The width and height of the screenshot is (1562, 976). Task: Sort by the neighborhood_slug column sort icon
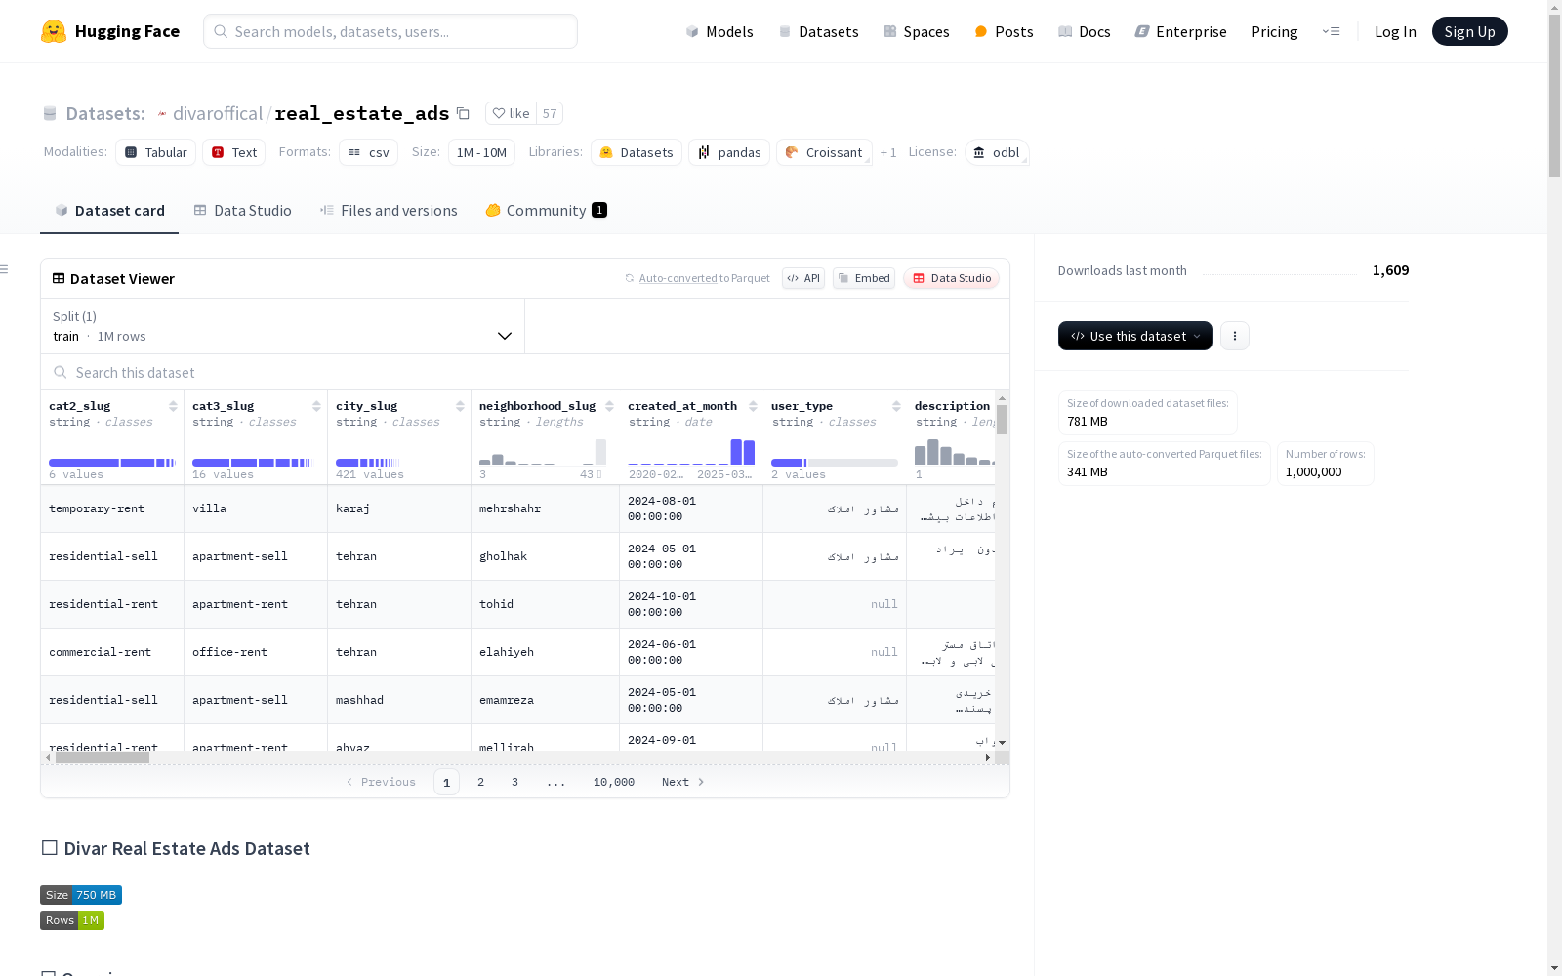[609, 406]
